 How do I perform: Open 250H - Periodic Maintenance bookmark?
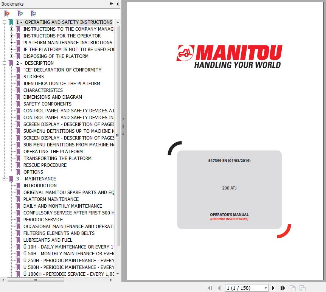point(69,260)
